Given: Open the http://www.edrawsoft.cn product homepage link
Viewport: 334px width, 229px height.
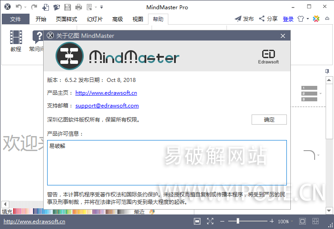Looking at the screenshot, I should pos(106,93).
